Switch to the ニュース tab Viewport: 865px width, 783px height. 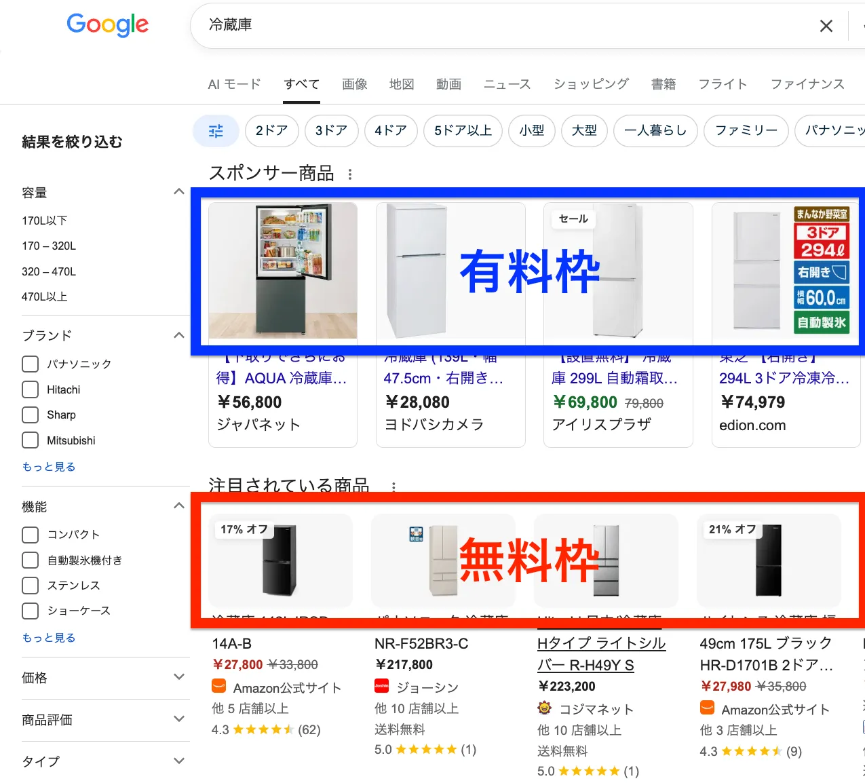(507, 84)
